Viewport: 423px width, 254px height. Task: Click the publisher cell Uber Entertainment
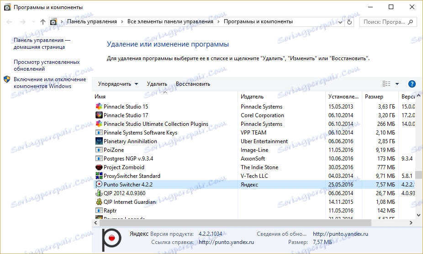pos(264,141)
